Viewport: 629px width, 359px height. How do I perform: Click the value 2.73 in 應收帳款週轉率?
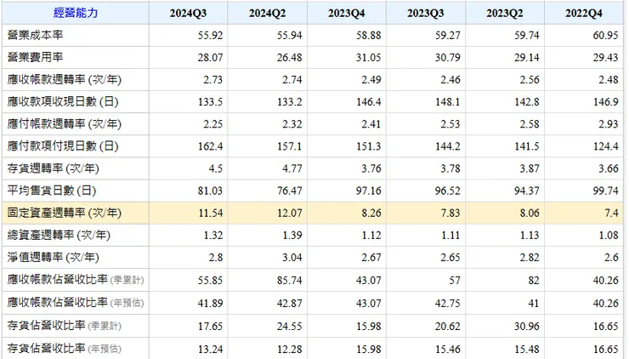[x=212, y=79]
